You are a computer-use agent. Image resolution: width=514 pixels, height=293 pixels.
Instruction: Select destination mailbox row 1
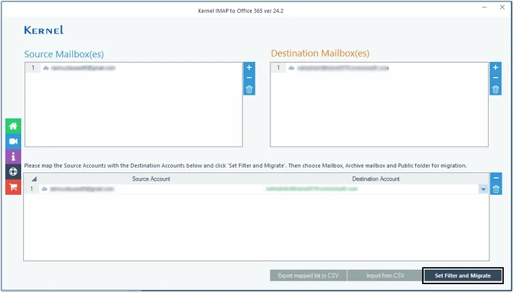click(x=379, y=68)
